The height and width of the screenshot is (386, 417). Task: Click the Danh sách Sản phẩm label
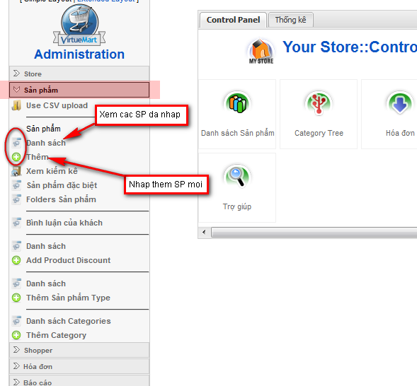pyautogui.click(x=237, y=133)
